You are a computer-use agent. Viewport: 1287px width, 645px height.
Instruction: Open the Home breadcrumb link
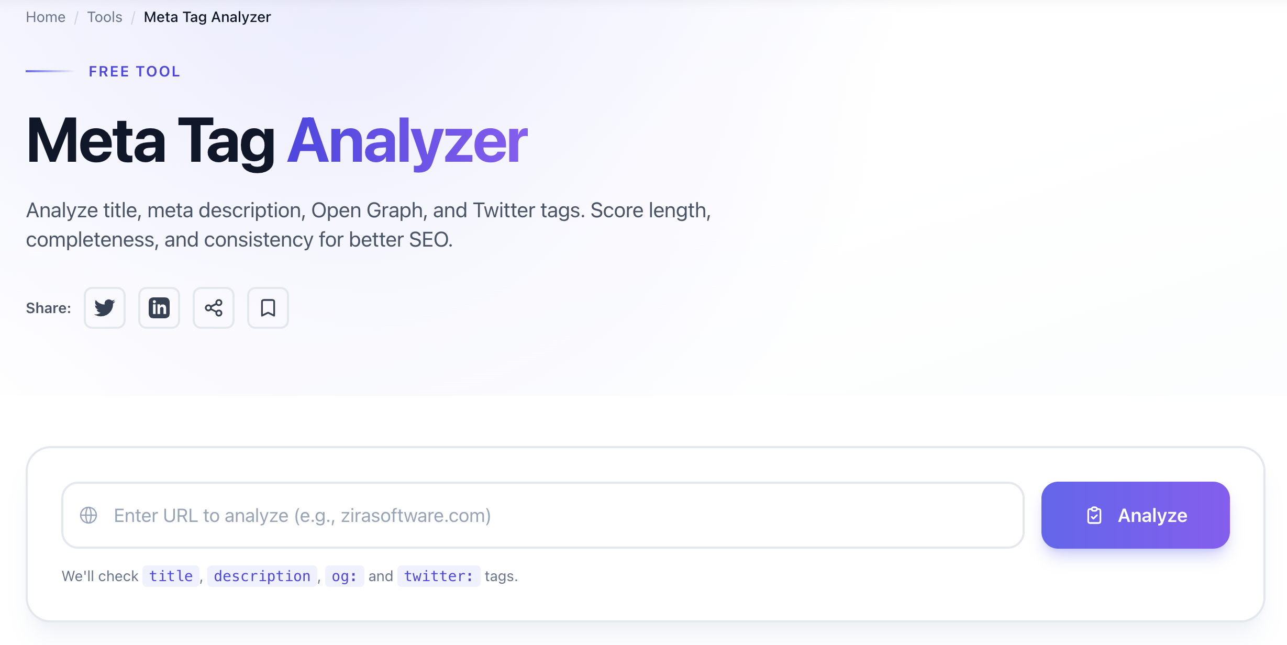click(x=46, y=17)
